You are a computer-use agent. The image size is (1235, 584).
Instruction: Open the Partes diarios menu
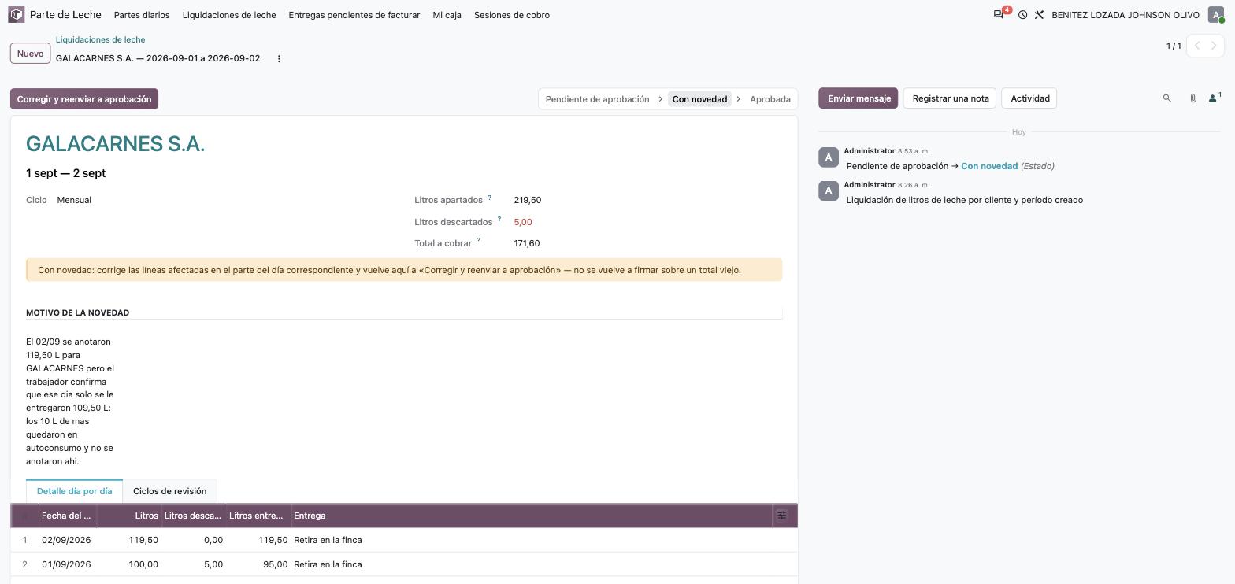[142, 15]
